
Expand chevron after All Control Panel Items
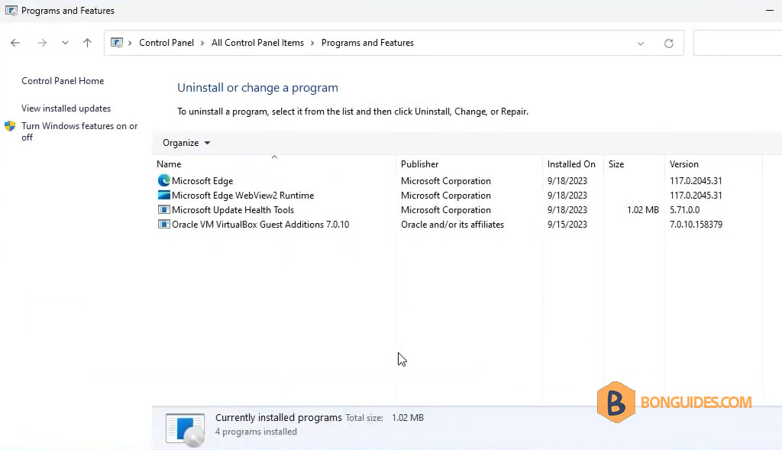point(312,43)
